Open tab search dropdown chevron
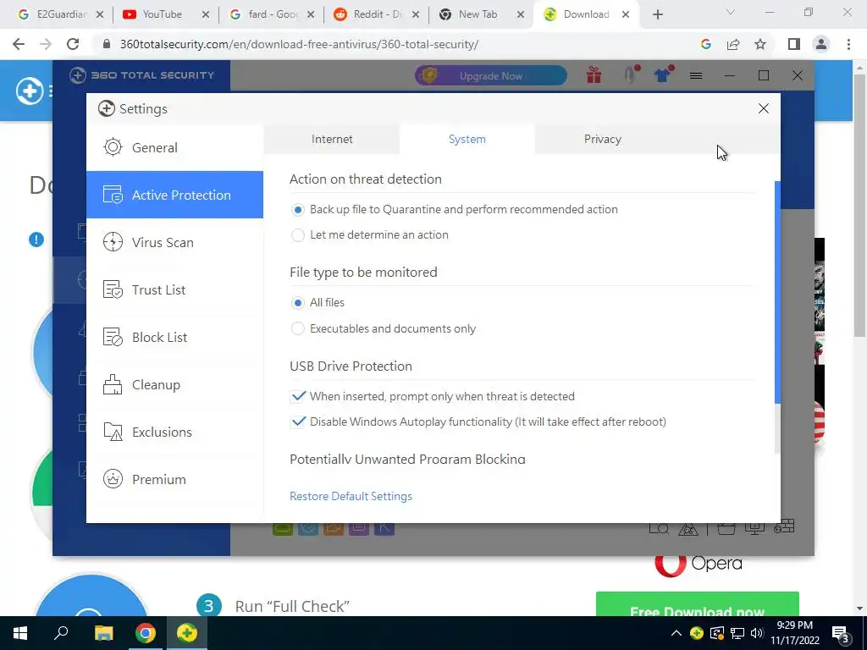This screenshot has width=867, height=650. click(731, 12)
